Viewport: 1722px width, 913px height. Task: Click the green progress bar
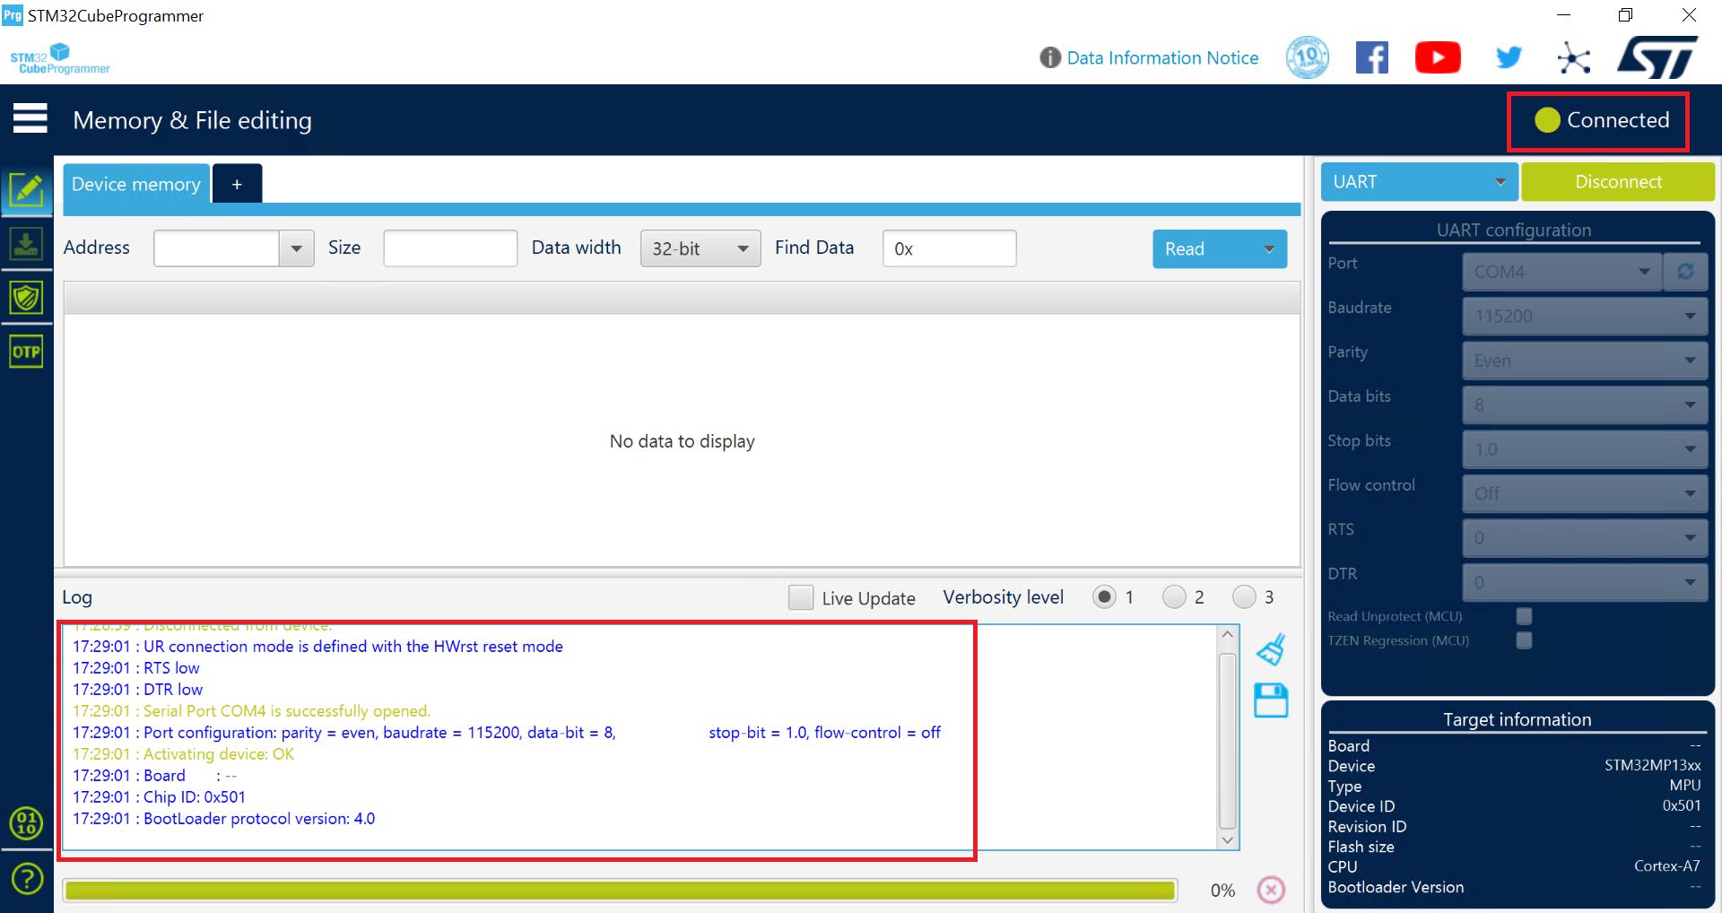[x=620, y=891]
